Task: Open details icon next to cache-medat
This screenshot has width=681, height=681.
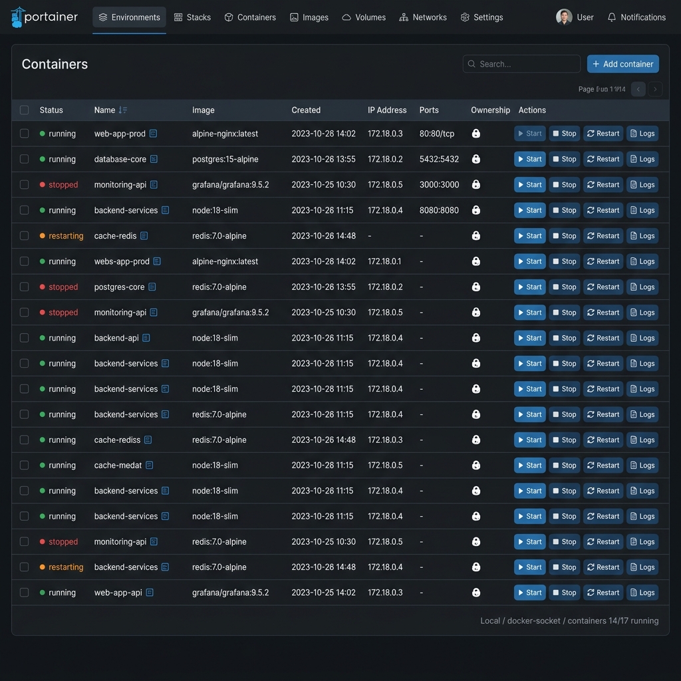Action: [x=150, y=465]
